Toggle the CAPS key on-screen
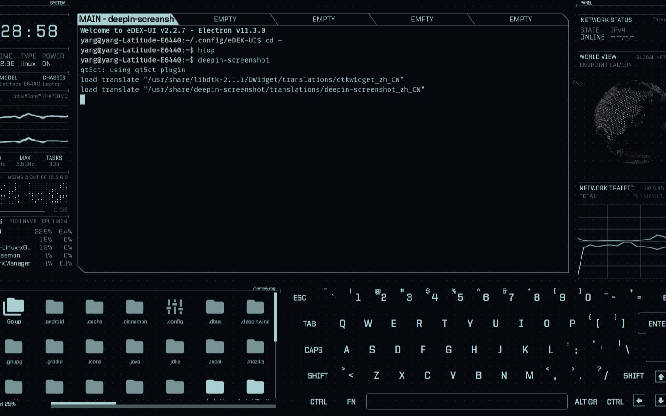Image resolution: width=666 pixels, height=416 pixels. pyautogui.click(x=313, y=350)
